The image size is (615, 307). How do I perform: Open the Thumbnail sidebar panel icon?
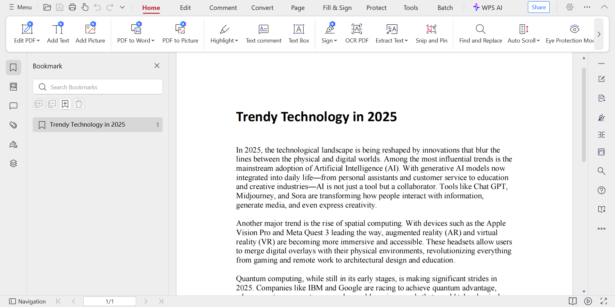[x=13, y=87]
